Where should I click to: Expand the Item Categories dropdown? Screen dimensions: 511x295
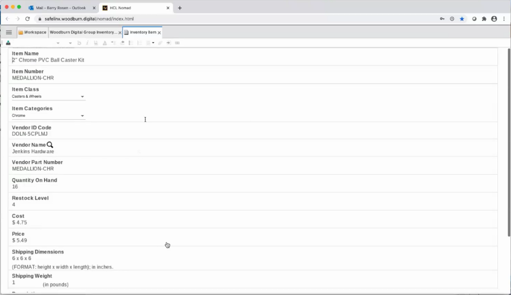pyautogui.click(x=82, y=116)
